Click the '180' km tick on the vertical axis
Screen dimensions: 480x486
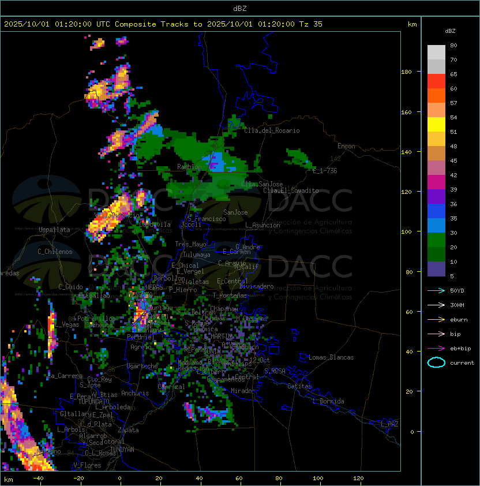click(406, 72)
